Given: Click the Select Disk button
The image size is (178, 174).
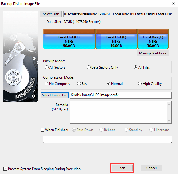Looking at the screenshot, I should click(51, 14).
